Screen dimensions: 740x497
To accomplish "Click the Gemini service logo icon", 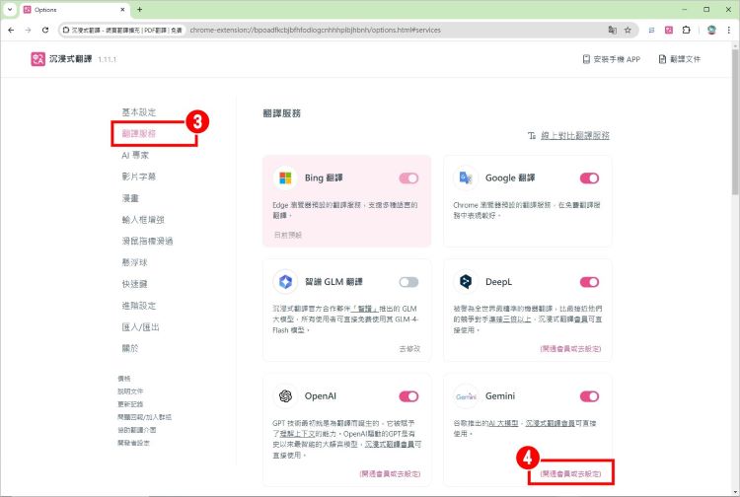I will [466, 396].
